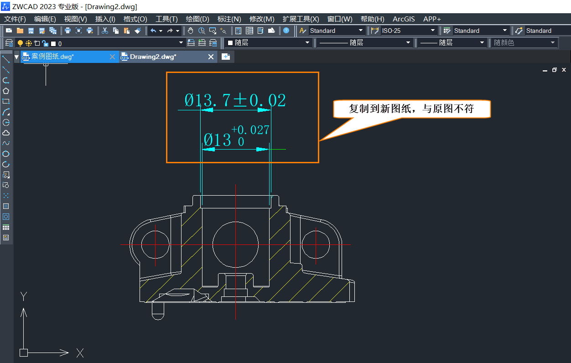571x363 pixels.
Task: Redo the last undone action
Action: click(x=170, y=31)
